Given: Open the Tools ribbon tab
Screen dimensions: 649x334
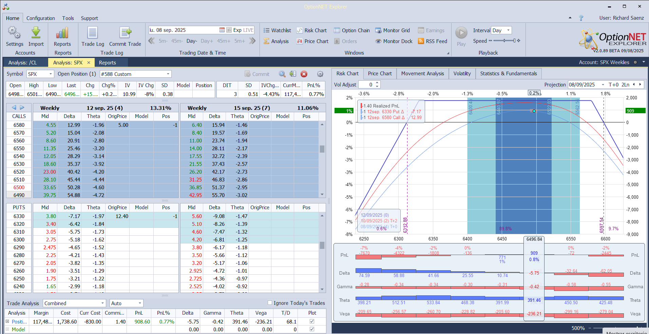Looking at the screenshot, I should pyautogui.click(x=68, y=18).
